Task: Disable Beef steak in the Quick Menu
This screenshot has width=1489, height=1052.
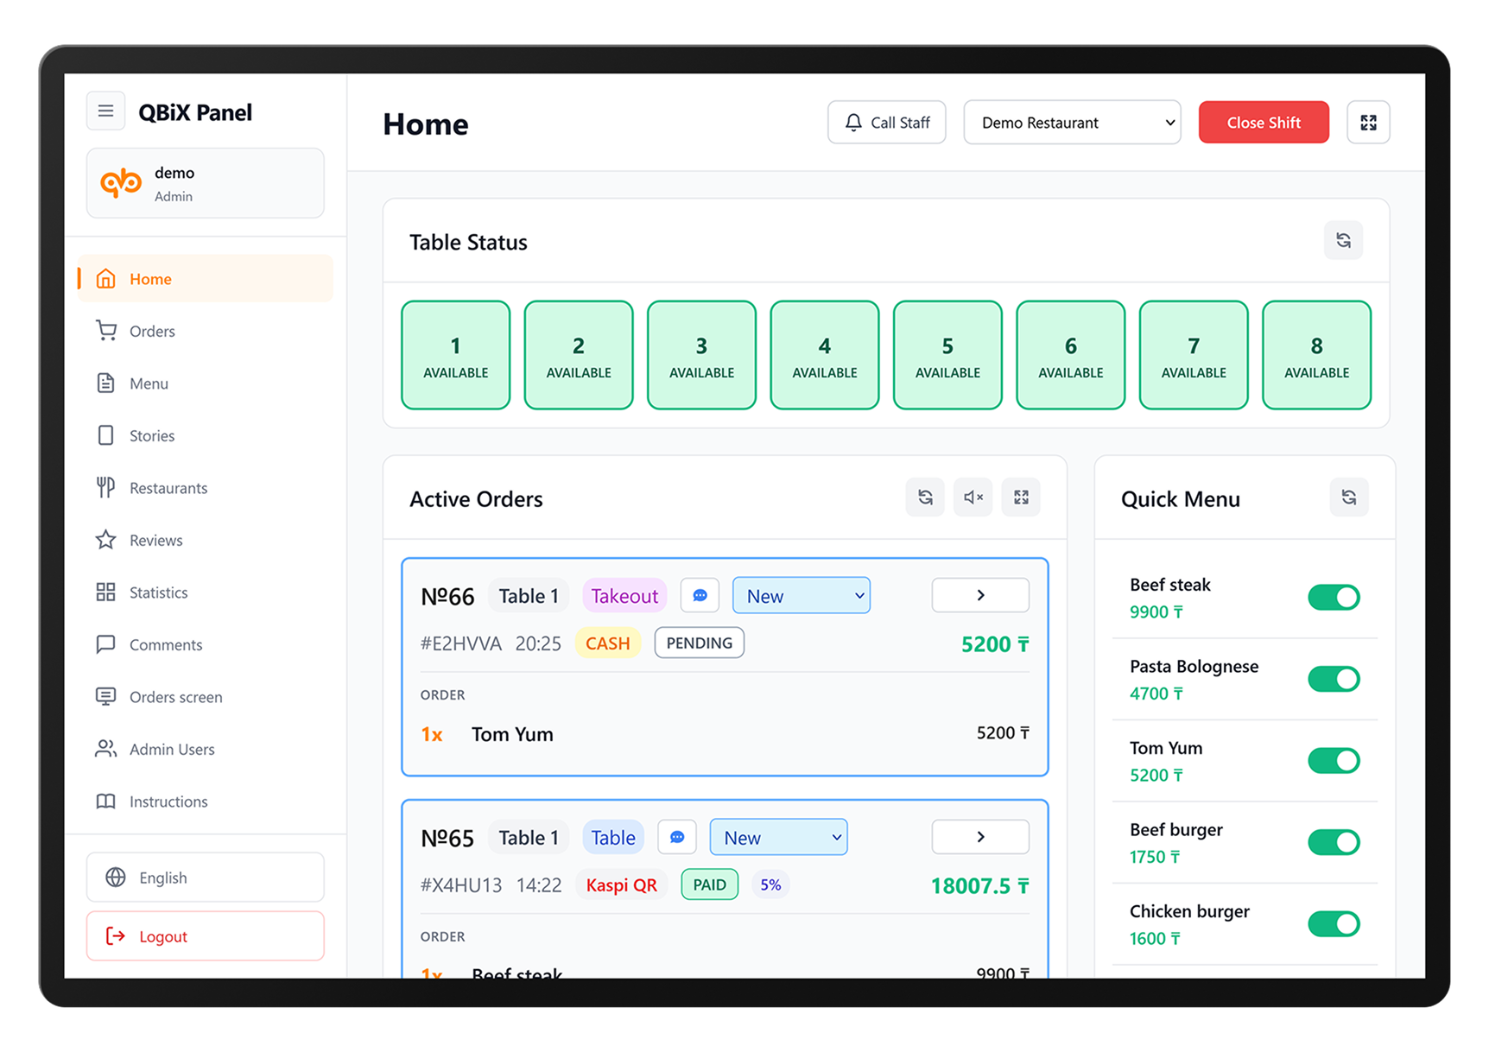Action: coord(1334,597)
